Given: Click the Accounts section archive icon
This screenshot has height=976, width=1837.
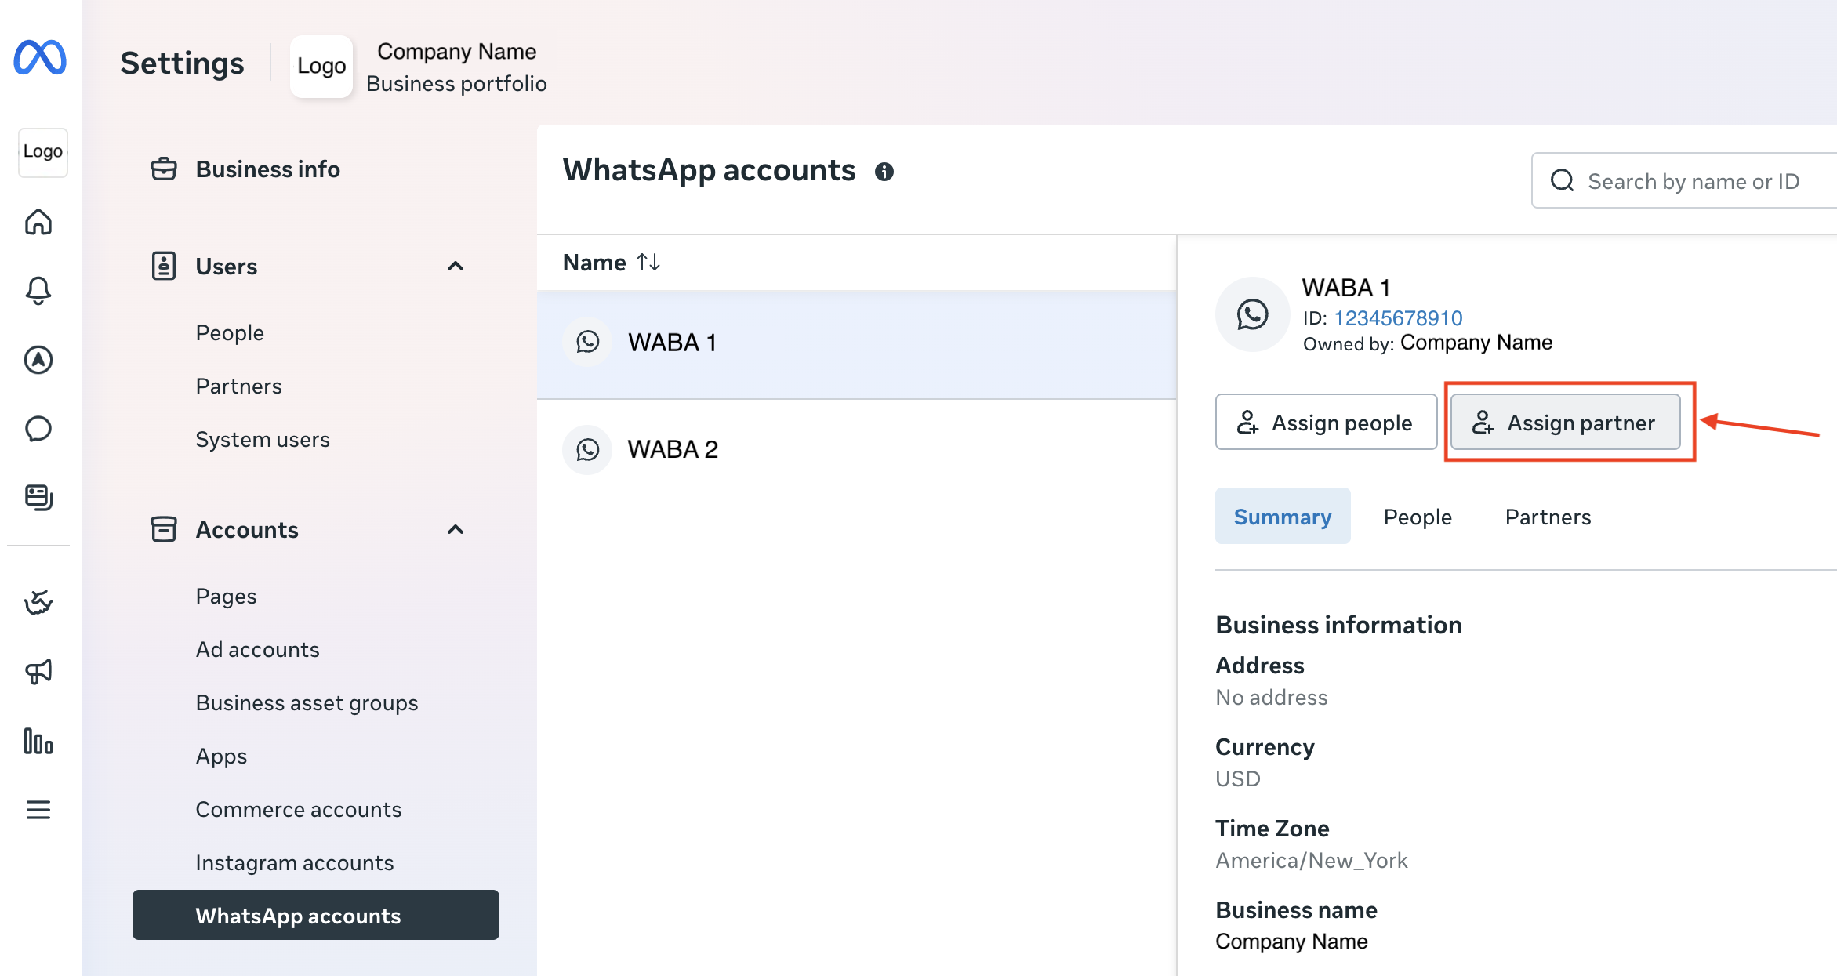Looking at the screenshot, I should (164, 530).
